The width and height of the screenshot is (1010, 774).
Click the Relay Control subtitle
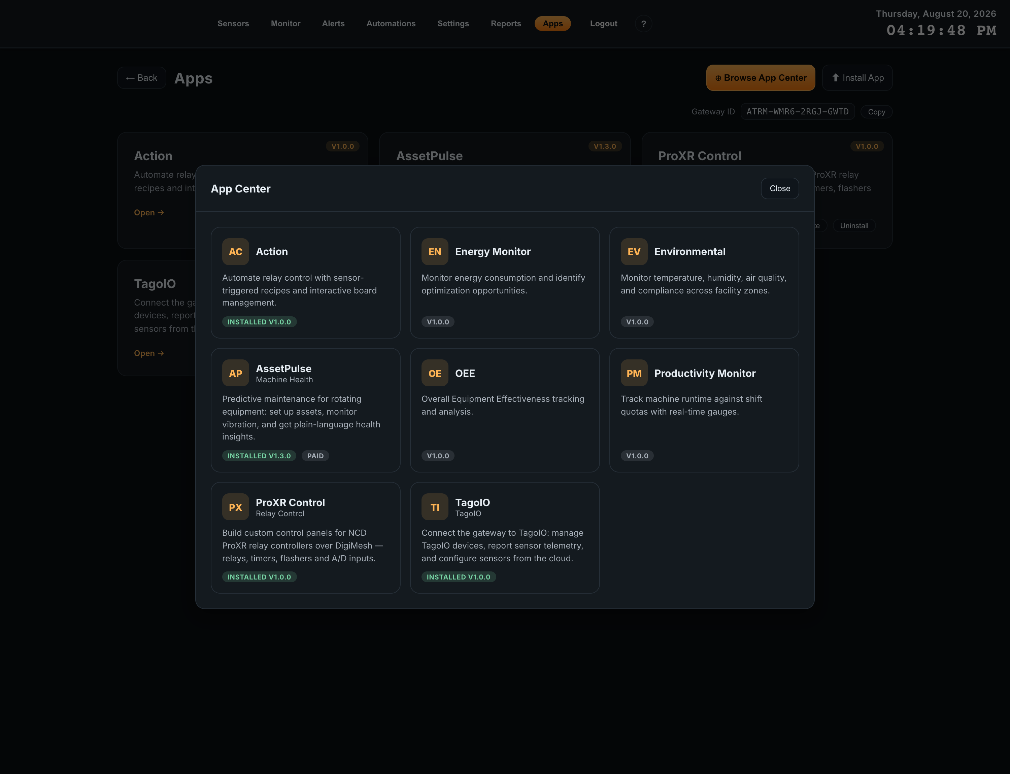[280, 514]
